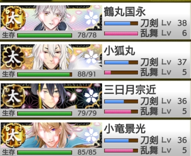The height and width of the screenshot is (156, 191).
Task: Click 三日月宗近's pink 乱舞 Lv 5 bar
Action: click(x=121, y=112)
